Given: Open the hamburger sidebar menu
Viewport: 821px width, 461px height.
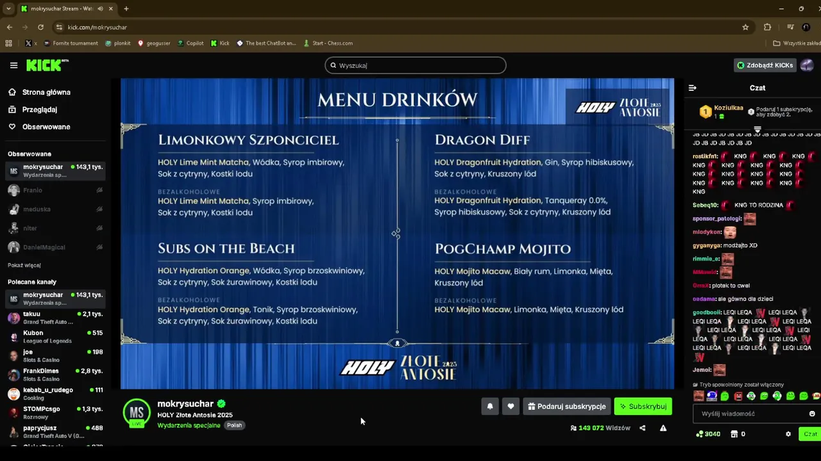Looking at the screenshot, I should (13, 65).
